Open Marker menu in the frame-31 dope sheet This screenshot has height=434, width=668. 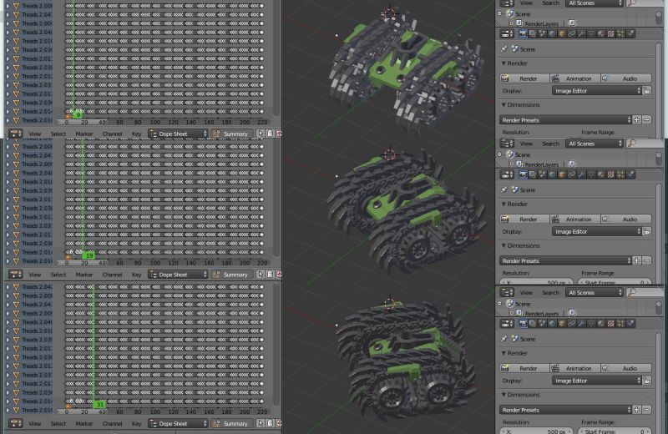(x=84, y=423)
